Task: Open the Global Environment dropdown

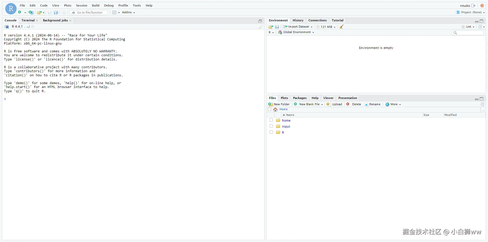Action: tap(296, 32)
